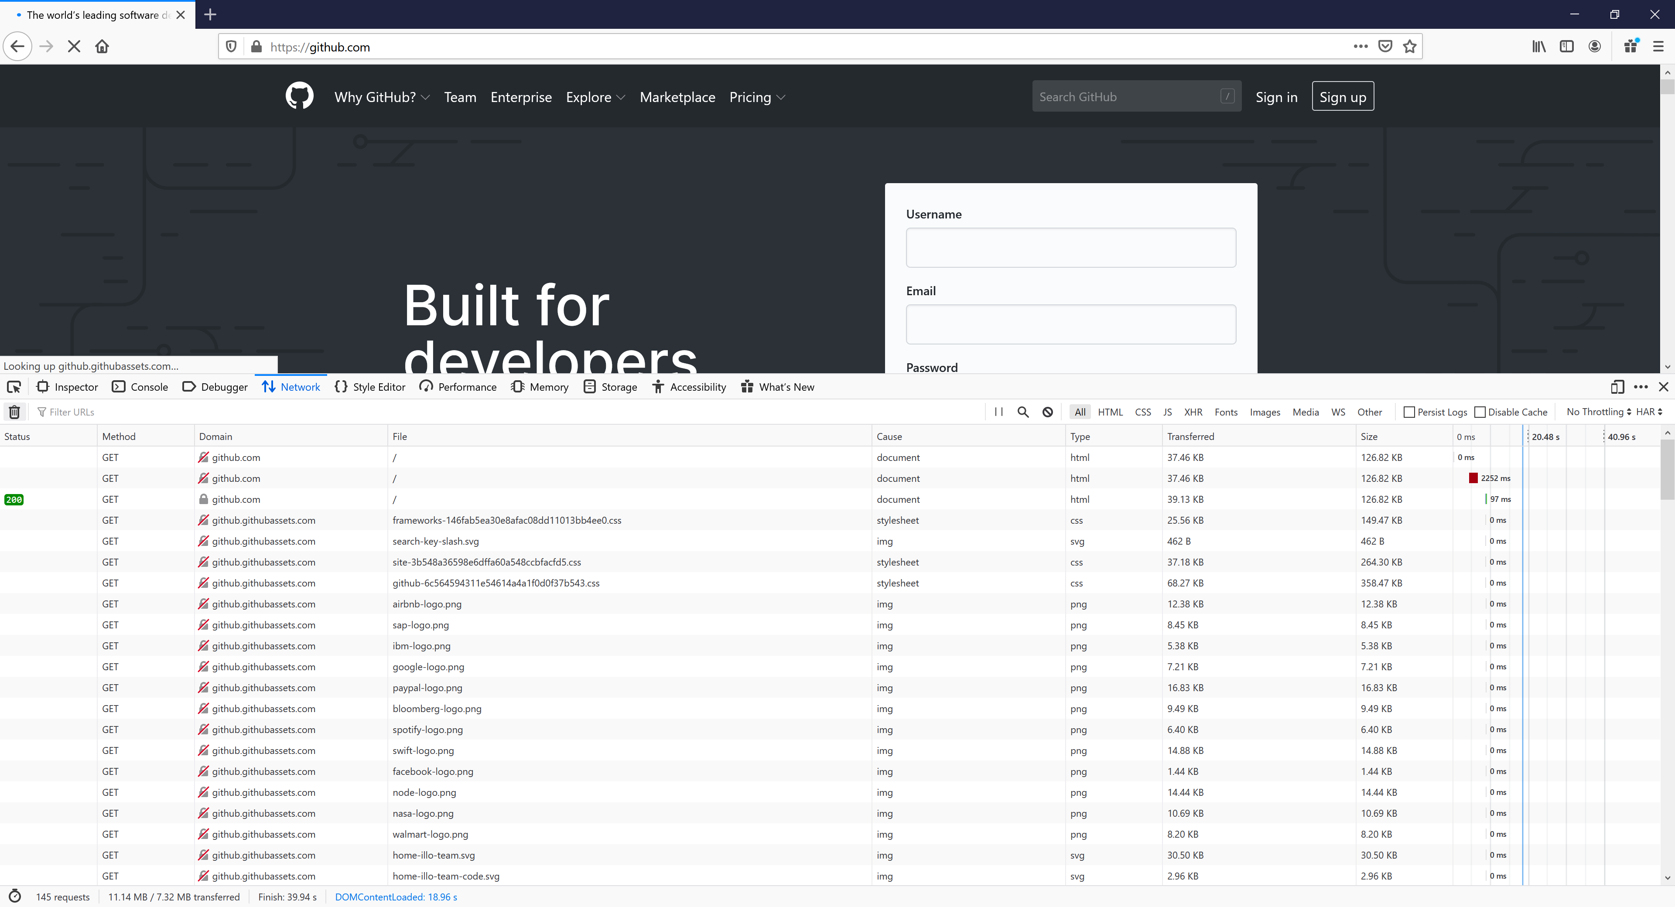This screenshot has width=1675, height=907.
Task: Filter requests by Media
Action: tap(1305, 412)
